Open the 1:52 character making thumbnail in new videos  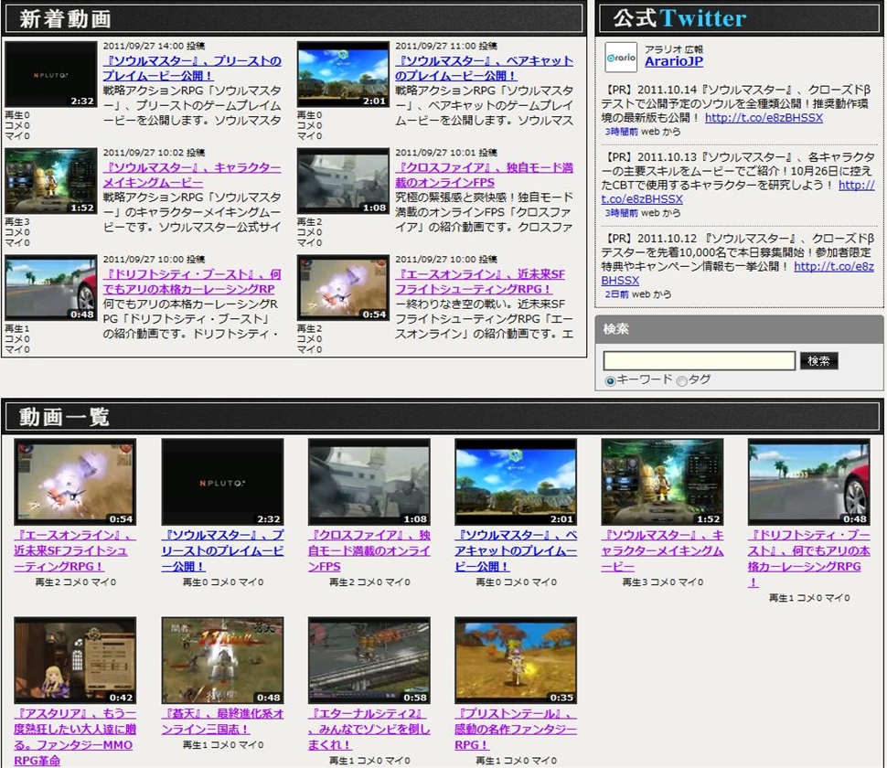coord(50,181)
